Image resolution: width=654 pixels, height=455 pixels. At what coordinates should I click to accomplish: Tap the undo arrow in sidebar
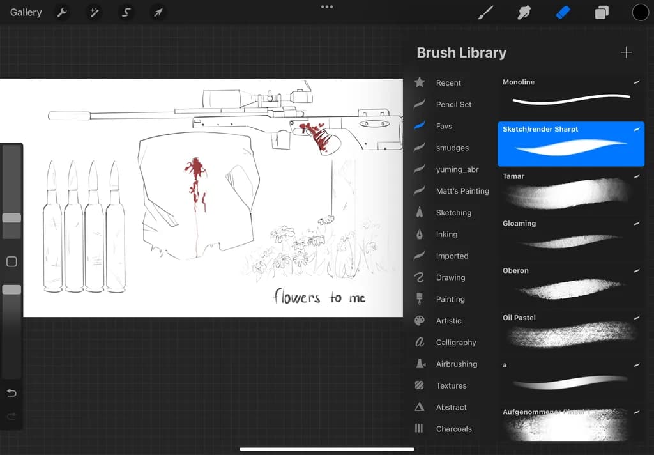[11, 393]
